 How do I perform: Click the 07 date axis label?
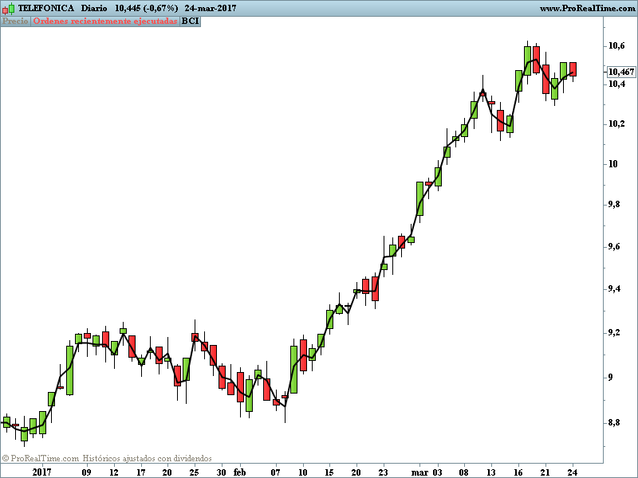pos(276,472)
